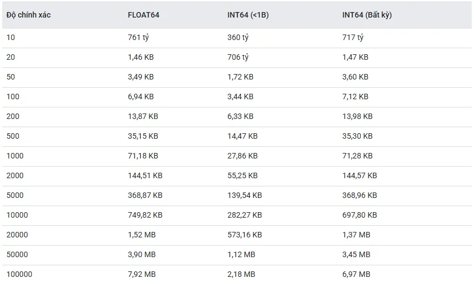The width and height of the screenshot is (474, 284).
Task: Select the "6,94 KB" cell
Action: 141,97
